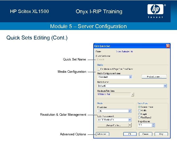The height and width of the screenshot is (143, 177).
Task: Click the Cancel button
Action: coord(145,134)
